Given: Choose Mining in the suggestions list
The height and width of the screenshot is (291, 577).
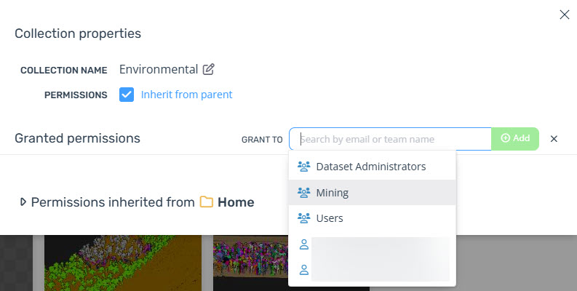Looking at the screenshot, I should (x=372, y=192).
